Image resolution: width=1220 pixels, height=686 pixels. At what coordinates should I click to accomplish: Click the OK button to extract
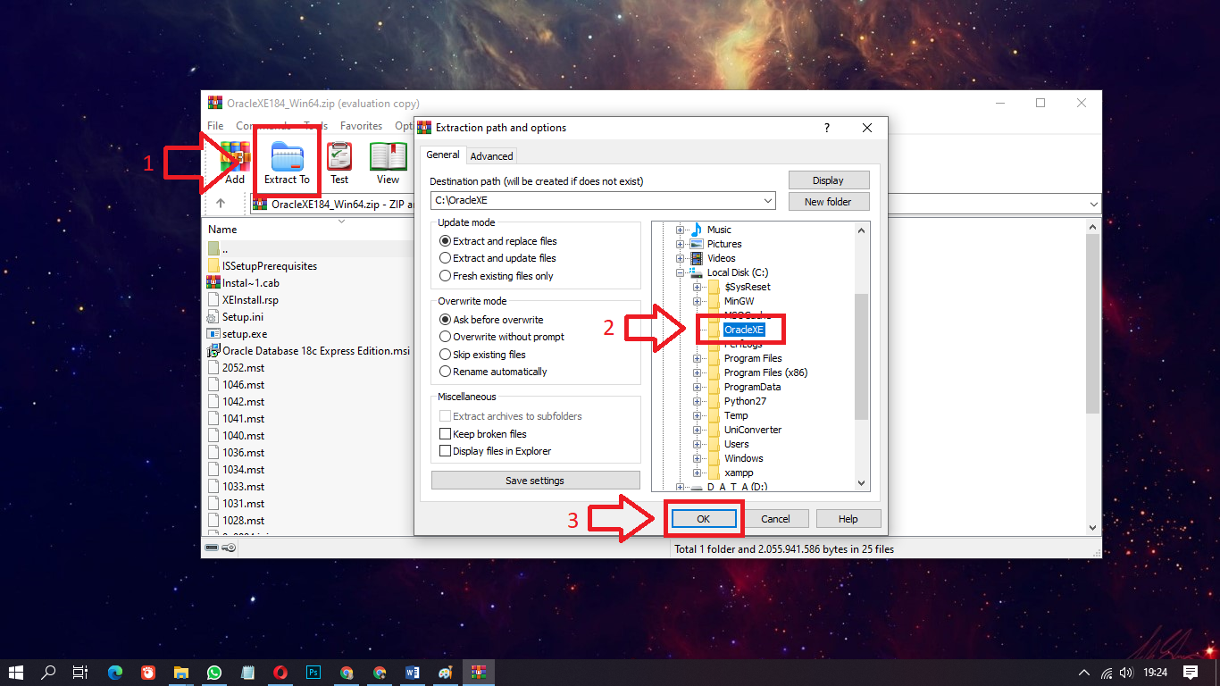pos(703,519)
